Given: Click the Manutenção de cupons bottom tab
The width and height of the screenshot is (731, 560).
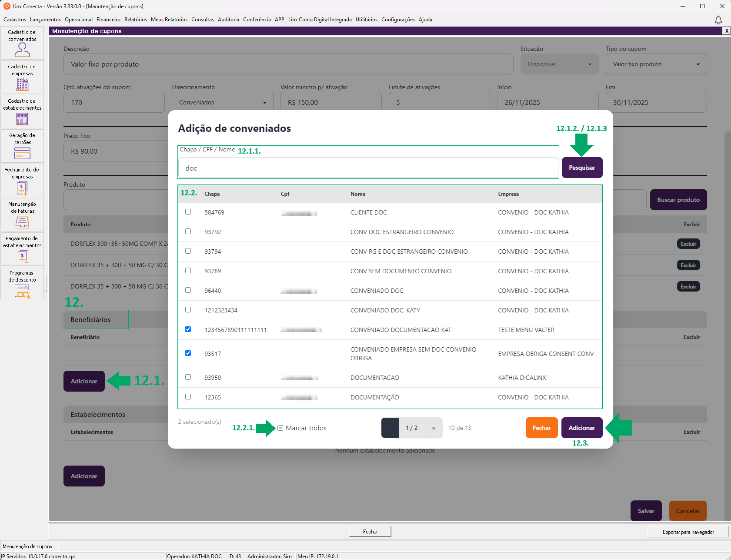Looking at the screenshot, I should 27,547.
